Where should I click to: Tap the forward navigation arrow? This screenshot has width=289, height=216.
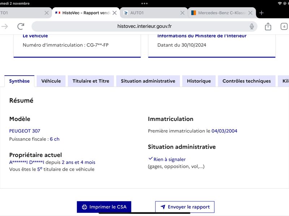click(5, 26)
